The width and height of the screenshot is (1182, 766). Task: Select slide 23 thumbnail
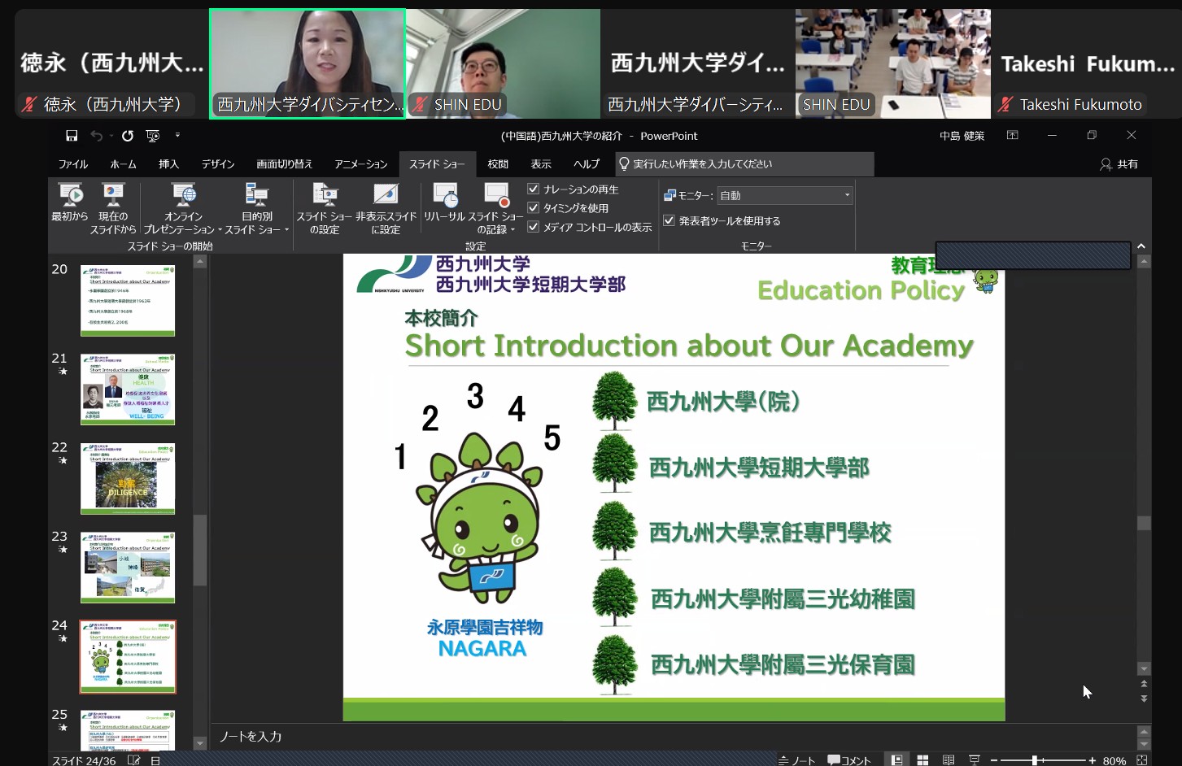(x=128, y=568)
